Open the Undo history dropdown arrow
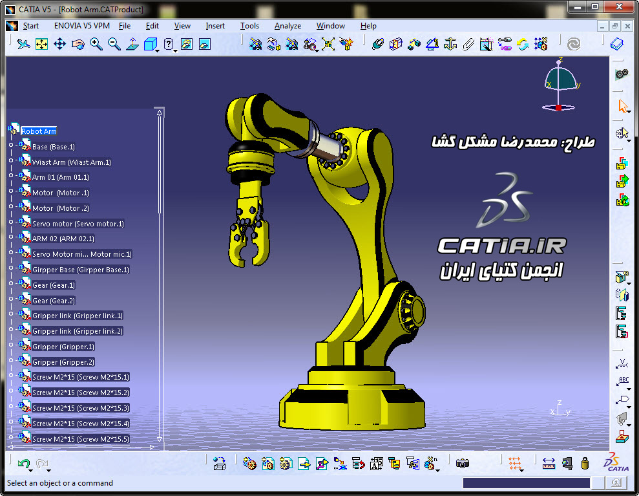The image size is (639, 496). [x=31, y=470]
